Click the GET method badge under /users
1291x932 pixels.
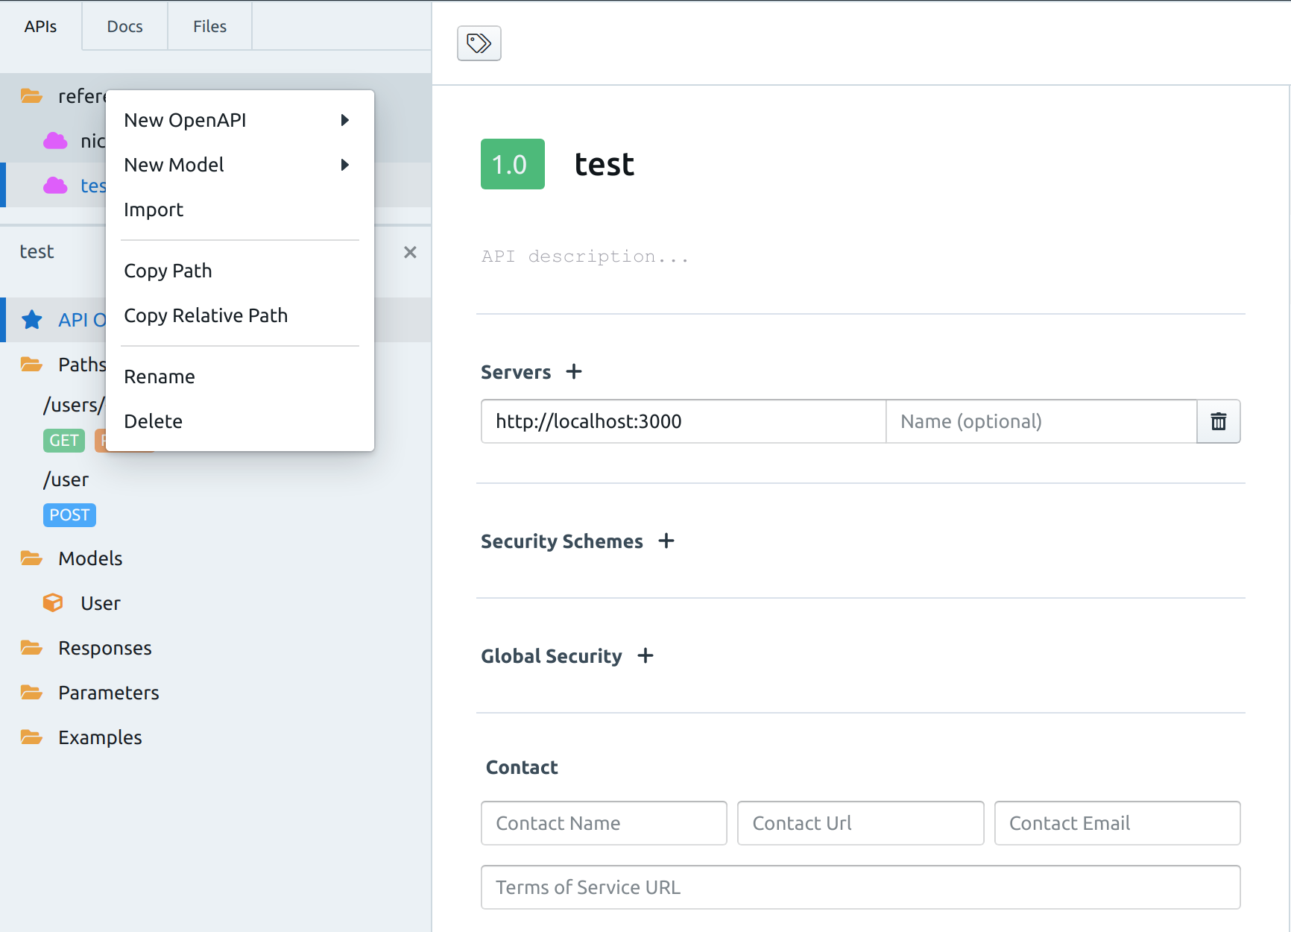[x=63, y=441]
